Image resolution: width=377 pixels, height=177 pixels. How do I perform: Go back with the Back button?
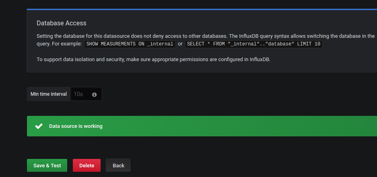[x=118, y=165]
